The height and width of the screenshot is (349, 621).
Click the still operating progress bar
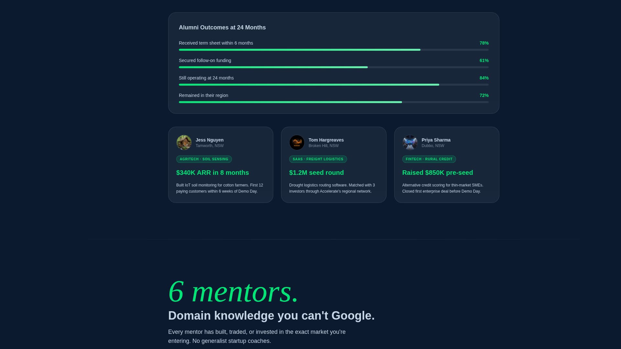click(333, 85)
